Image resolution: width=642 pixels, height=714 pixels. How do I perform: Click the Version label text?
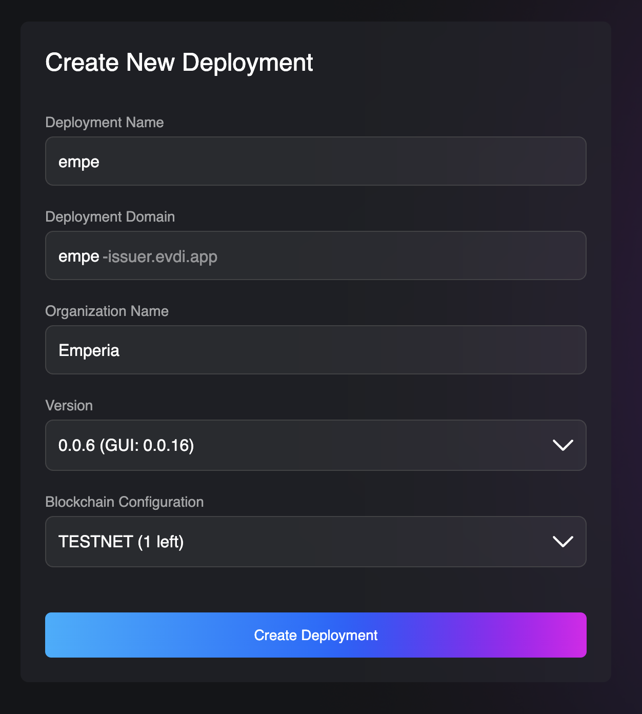tap(69, 406)
